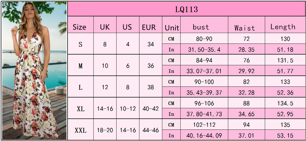
Task: Click the floral dress product photo
Action: pyautogui.click(x=34, y=70)
